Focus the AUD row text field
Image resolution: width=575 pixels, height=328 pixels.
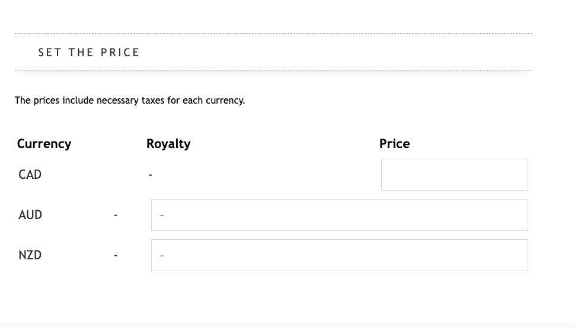tap(339, 215)
